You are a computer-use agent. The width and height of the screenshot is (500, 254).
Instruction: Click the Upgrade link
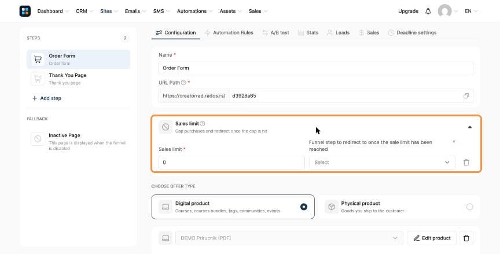point(408,11)
